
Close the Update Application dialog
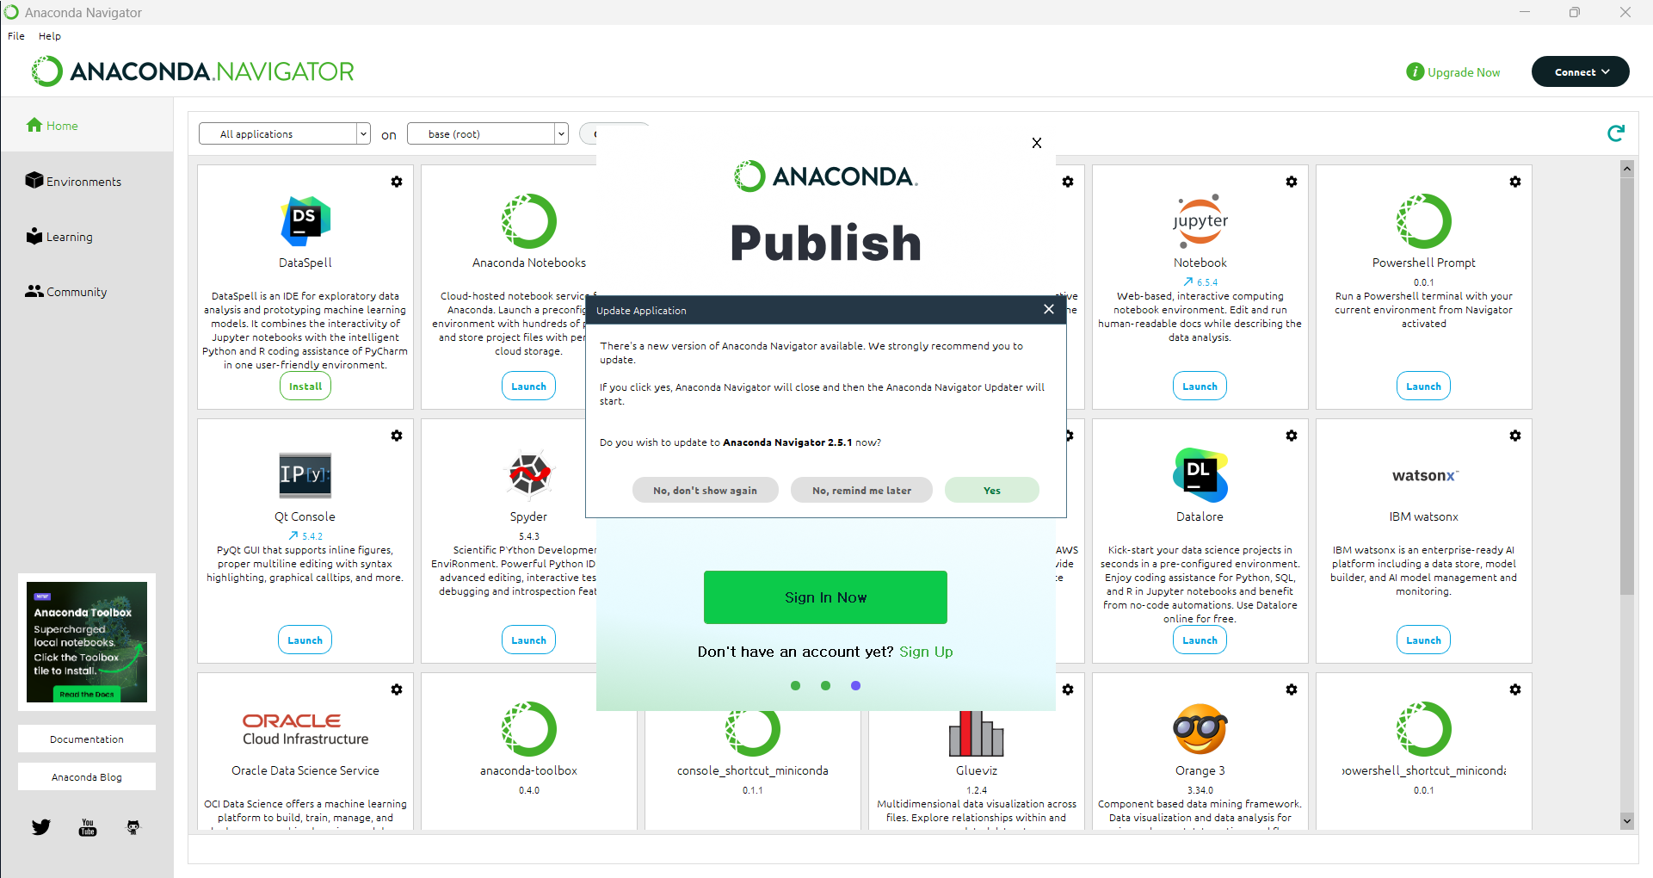click(1049, 309)
